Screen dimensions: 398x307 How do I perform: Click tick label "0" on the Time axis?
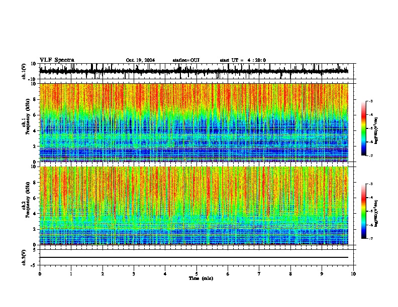coord(40,274)
